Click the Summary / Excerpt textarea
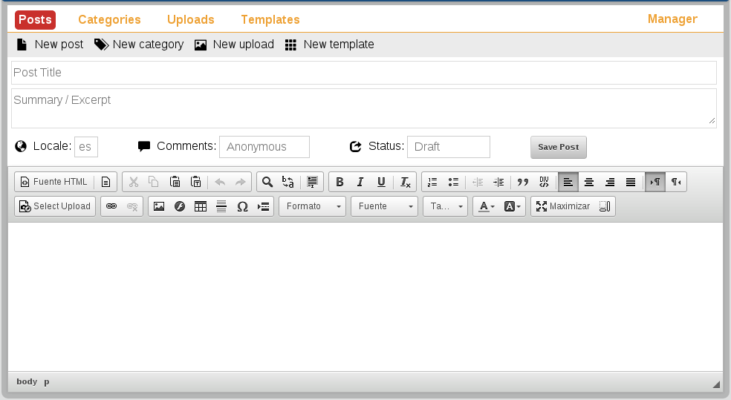The image size is (731, 400). click(x=363, y=108)
